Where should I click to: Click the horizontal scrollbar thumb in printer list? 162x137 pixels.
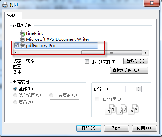[112, 53]
